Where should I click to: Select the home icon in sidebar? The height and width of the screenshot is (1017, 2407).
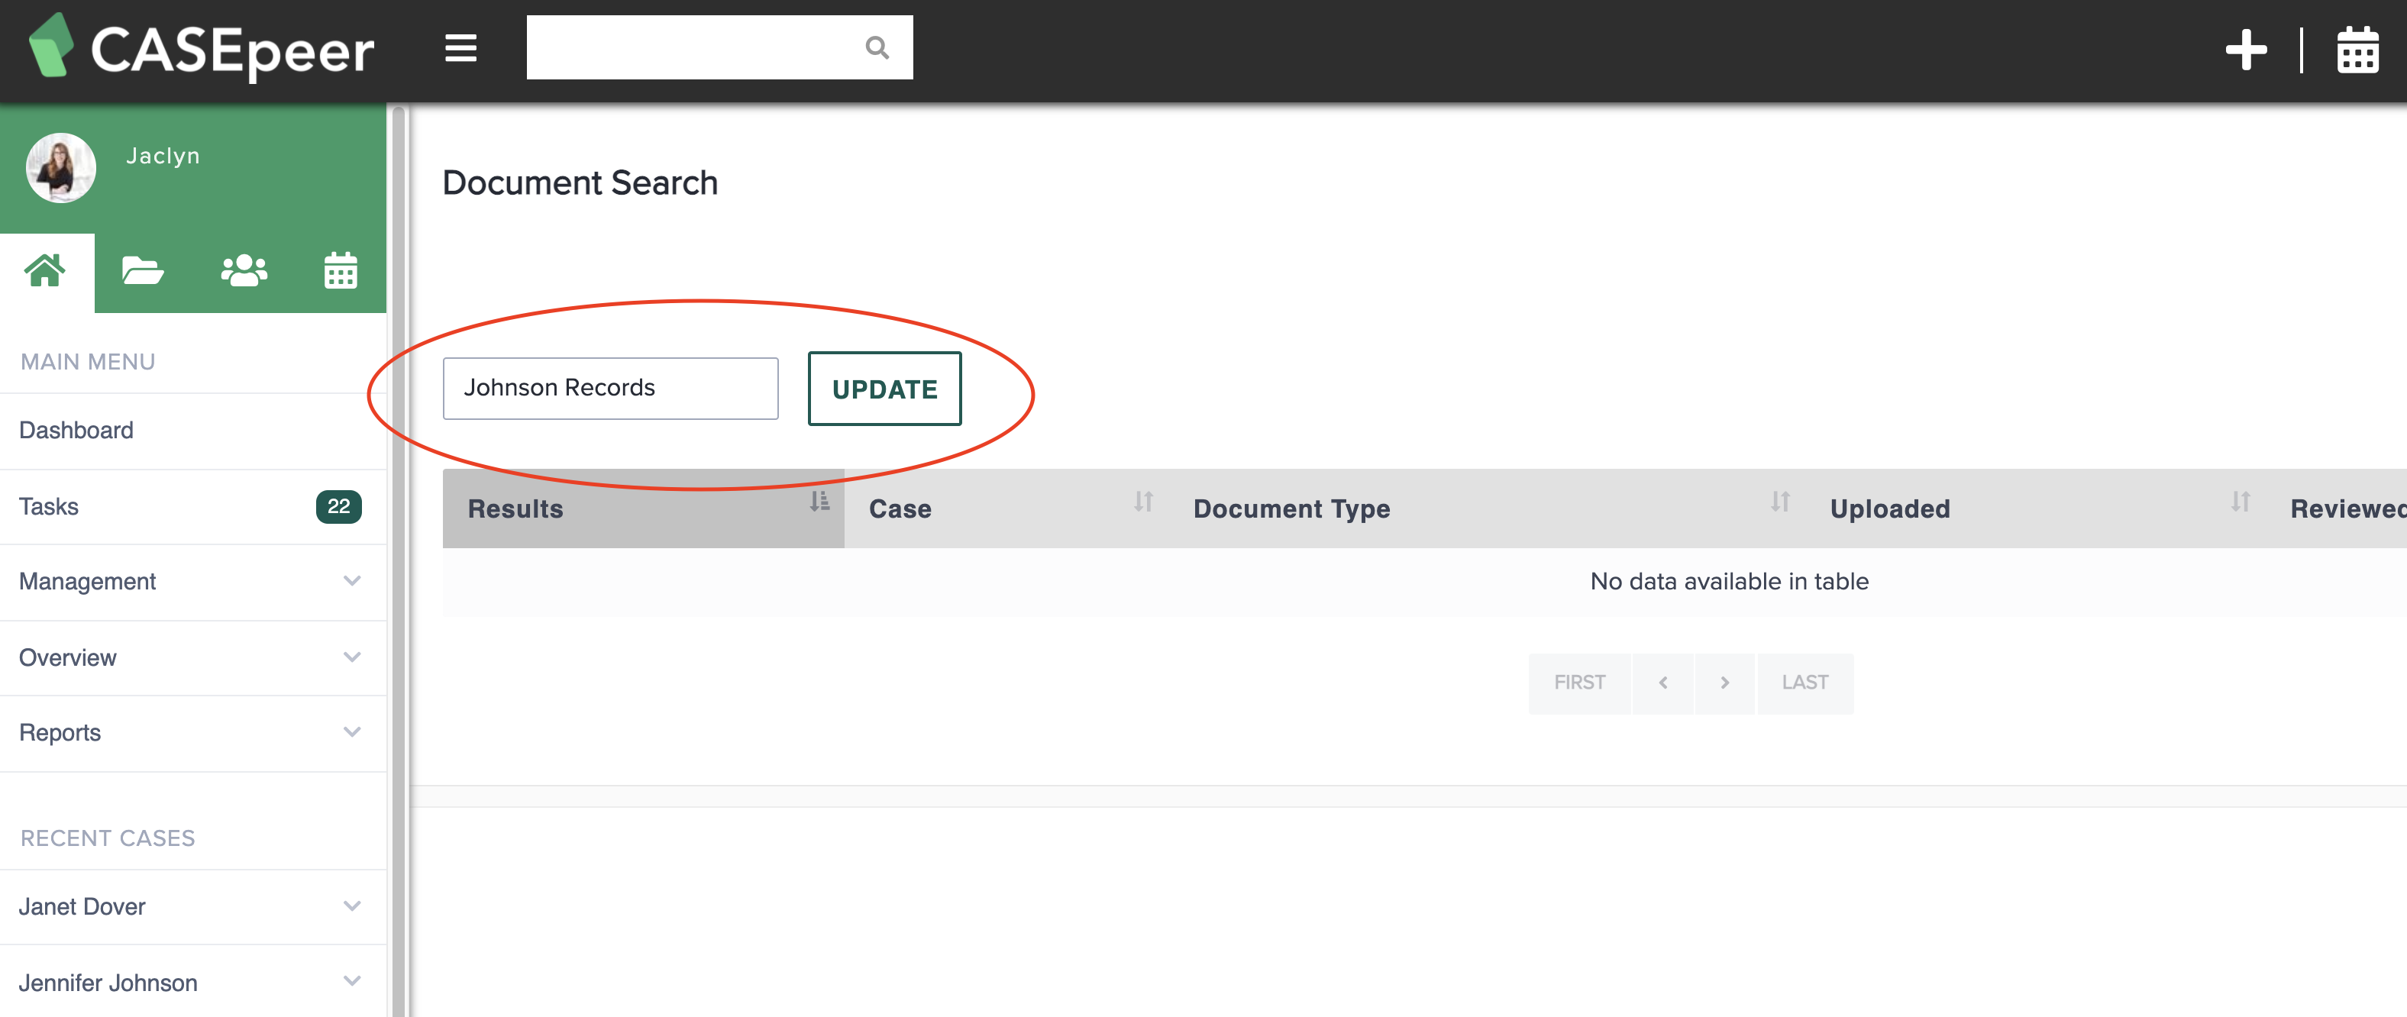(x=46, y=271)
